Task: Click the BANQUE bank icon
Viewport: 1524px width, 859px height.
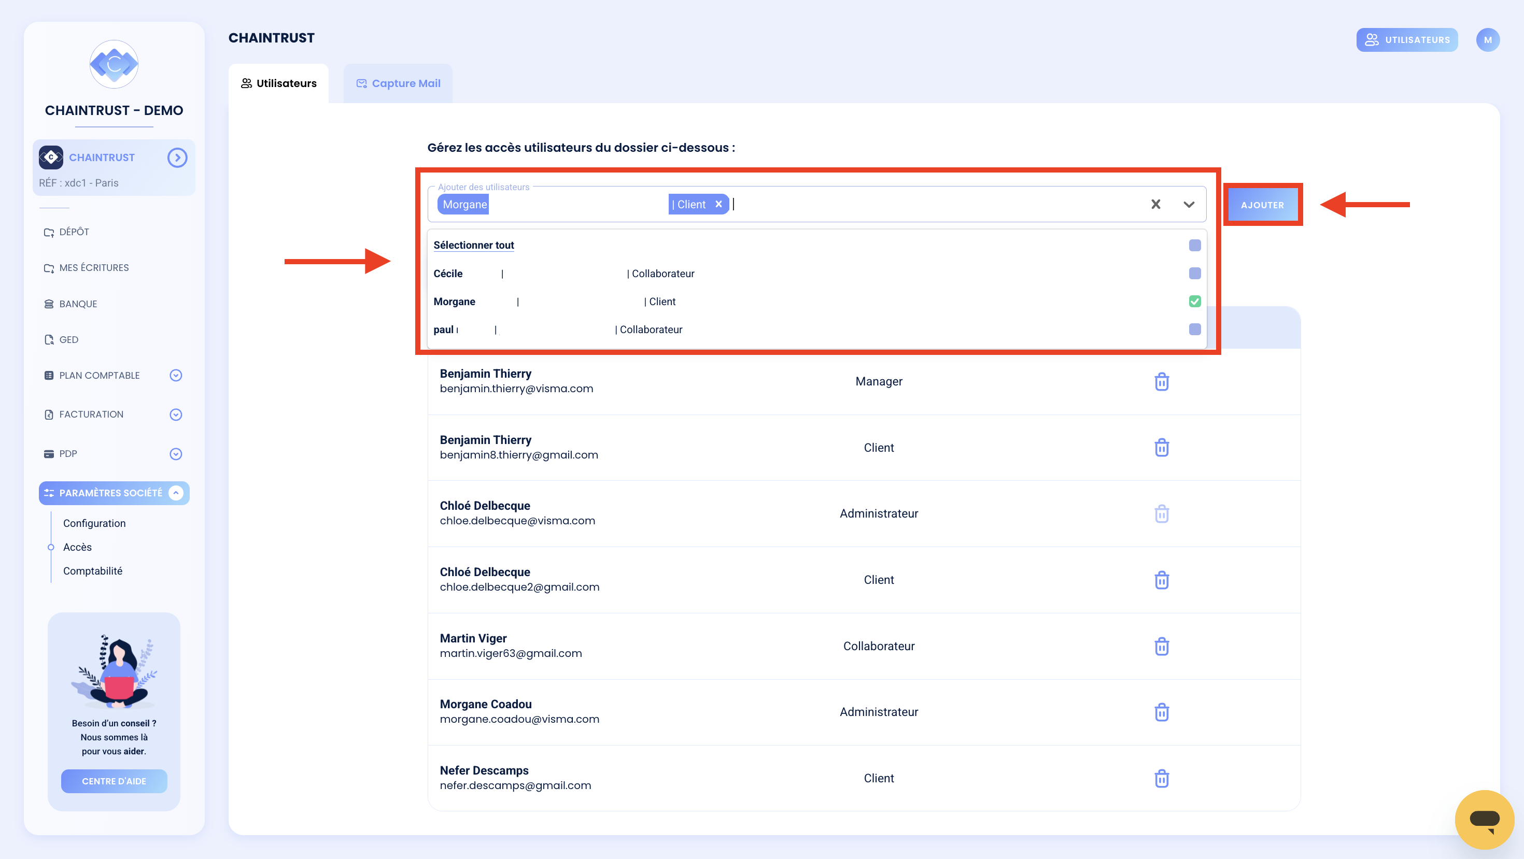Action: click(49, 304)
